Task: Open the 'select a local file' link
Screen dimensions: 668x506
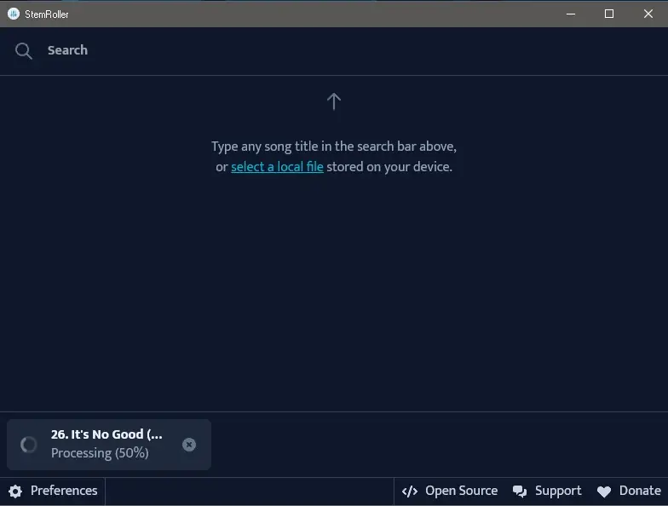Action: 277,167
